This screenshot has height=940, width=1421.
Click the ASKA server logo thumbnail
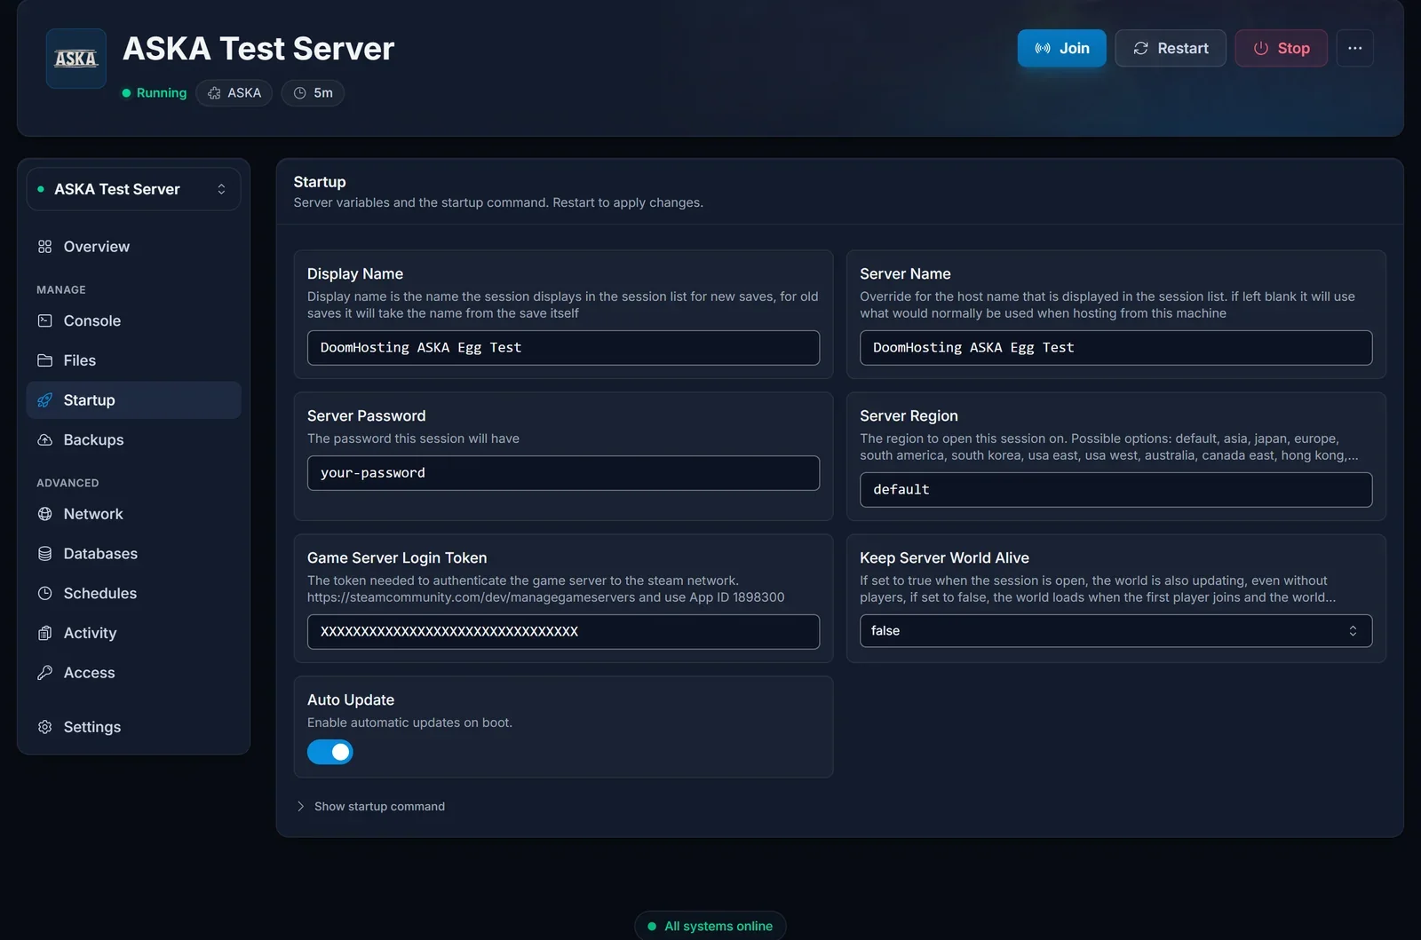pyautogui.click(x=76, y=59)
